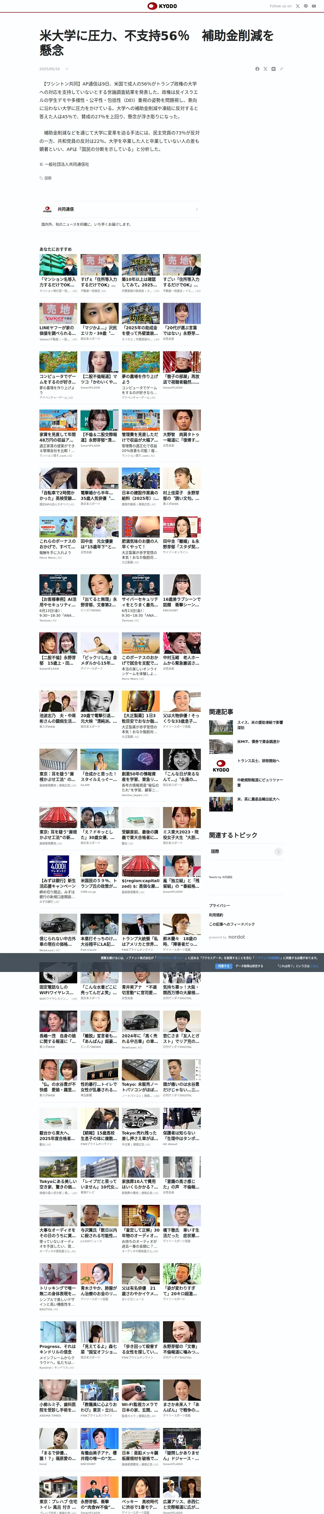The image size is (324, 1514).
Task: Open recommendation 'LINEヤフーが家の価値を調べられる…'
Action: [x=58, y=321]
